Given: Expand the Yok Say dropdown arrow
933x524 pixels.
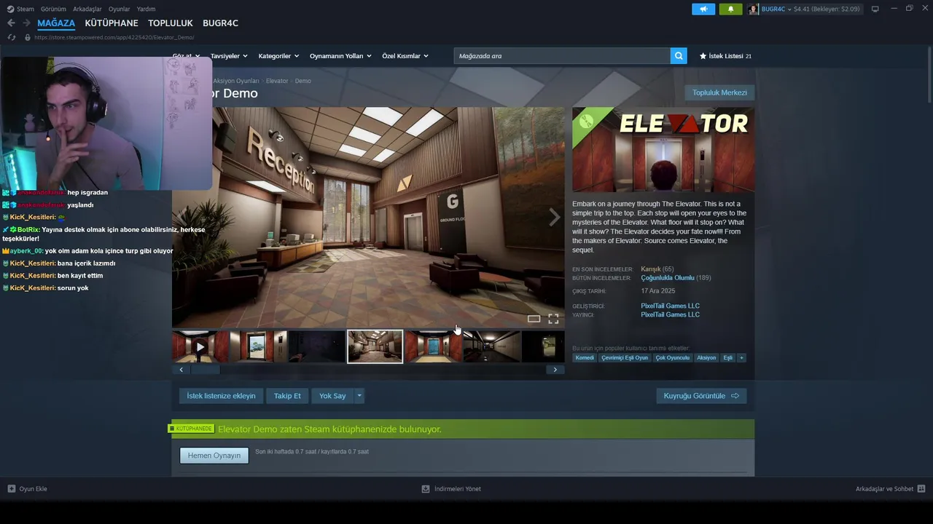Looking at the screenshot, I should (359, 396).
